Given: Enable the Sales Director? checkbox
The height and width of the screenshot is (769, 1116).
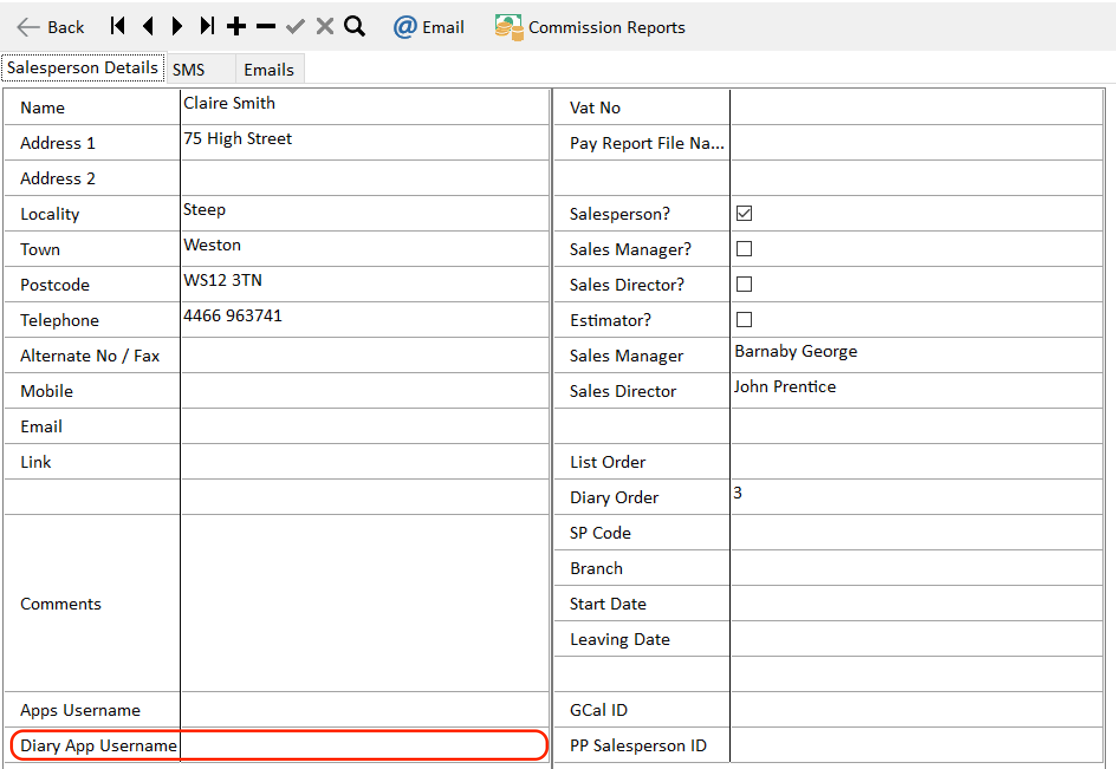Looking at the screenshot, I should click(x=744, y=284).
